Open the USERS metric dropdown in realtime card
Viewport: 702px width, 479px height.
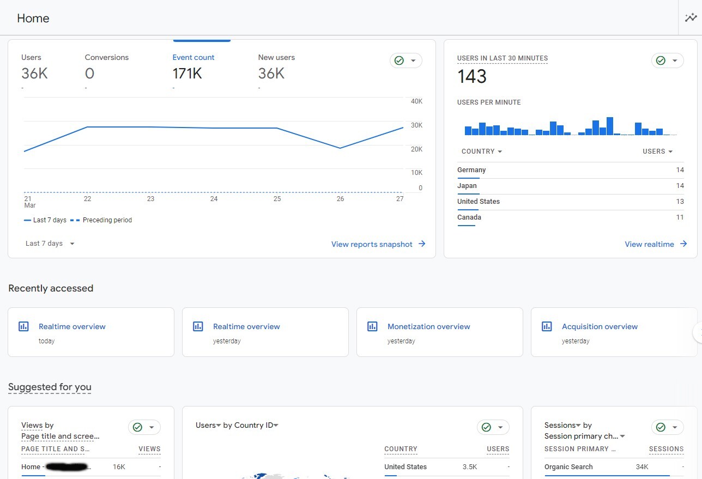[657, 151]
